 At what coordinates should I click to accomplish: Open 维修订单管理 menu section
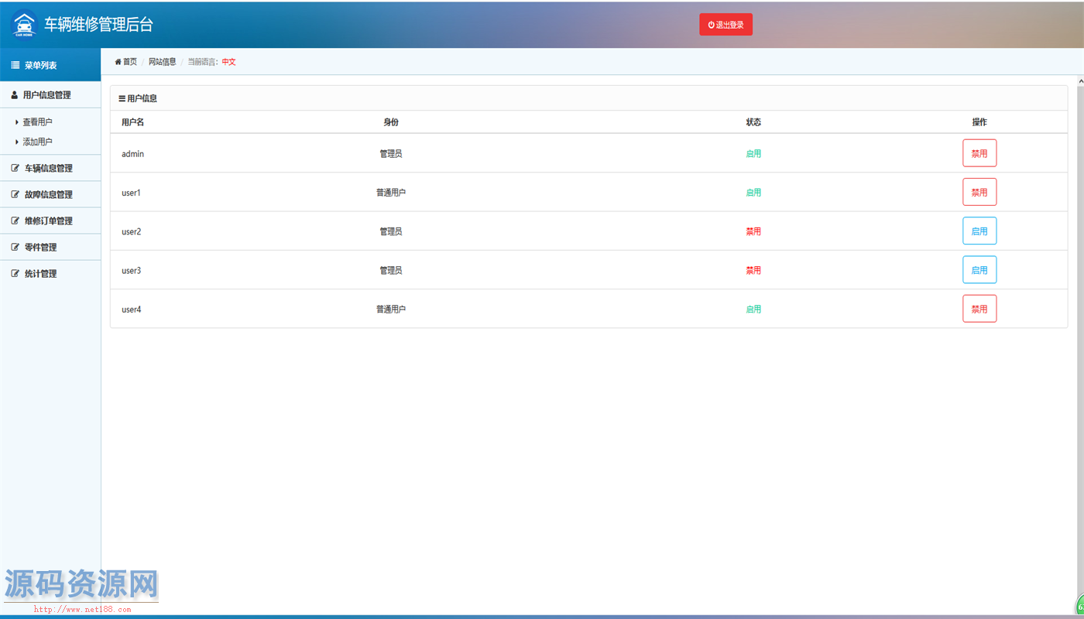pos(50,221)
